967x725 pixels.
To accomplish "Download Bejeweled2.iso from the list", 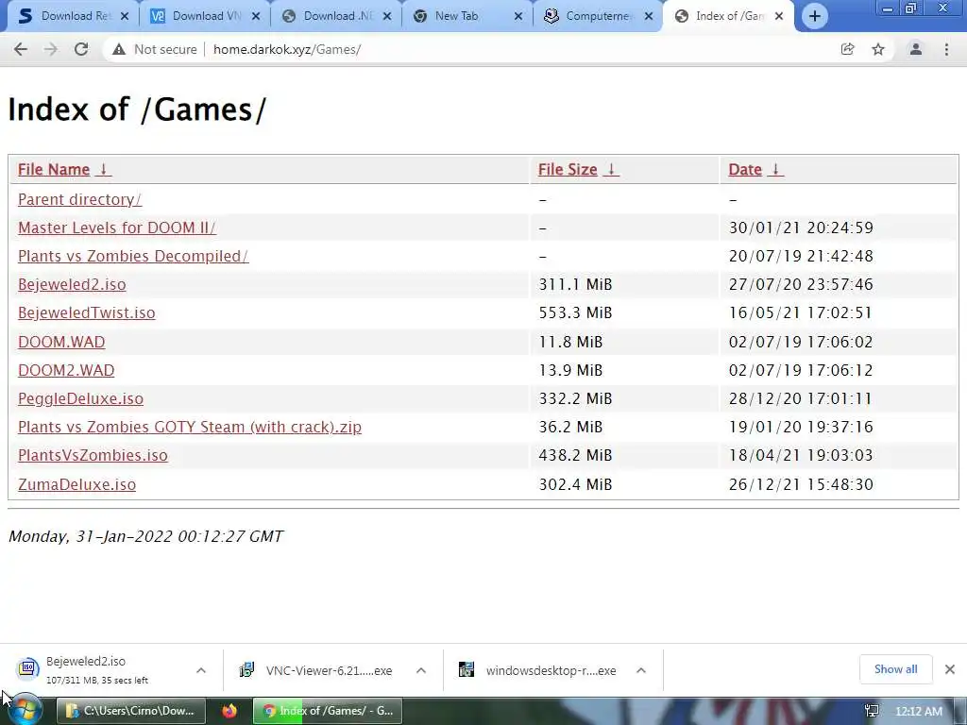I will pos(72,284).
